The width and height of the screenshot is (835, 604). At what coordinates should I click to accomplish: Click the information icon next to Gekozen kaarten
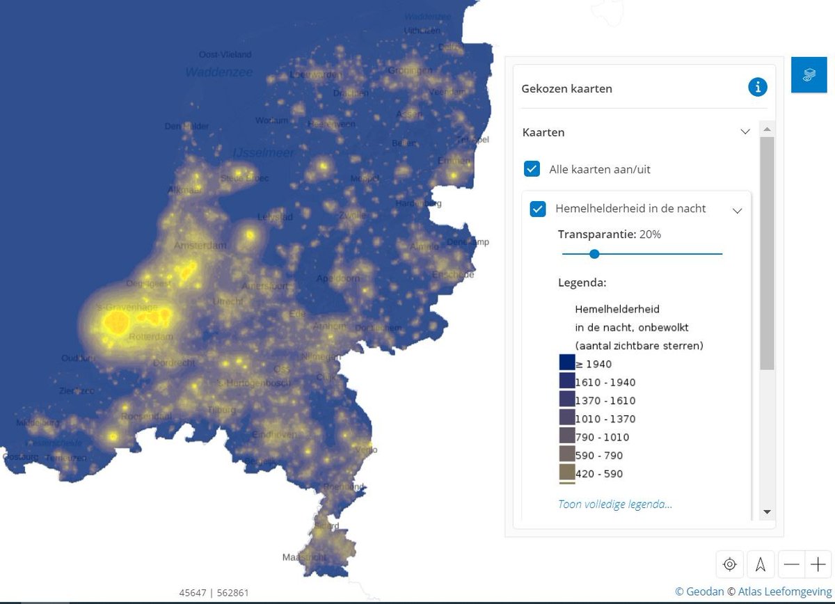(757, 88)
